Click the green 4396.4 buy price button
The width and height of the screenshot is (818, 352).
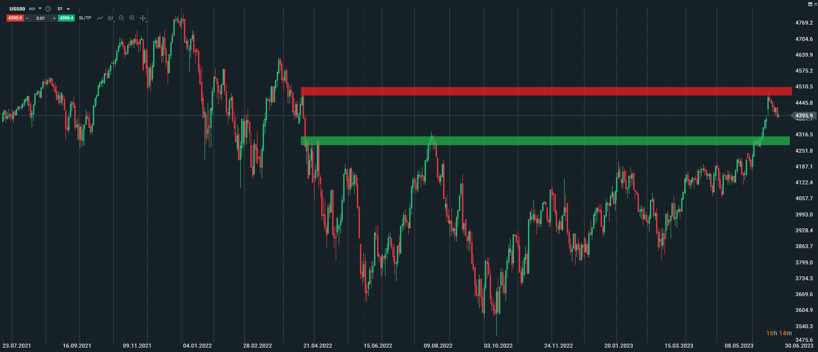[66, 18]
